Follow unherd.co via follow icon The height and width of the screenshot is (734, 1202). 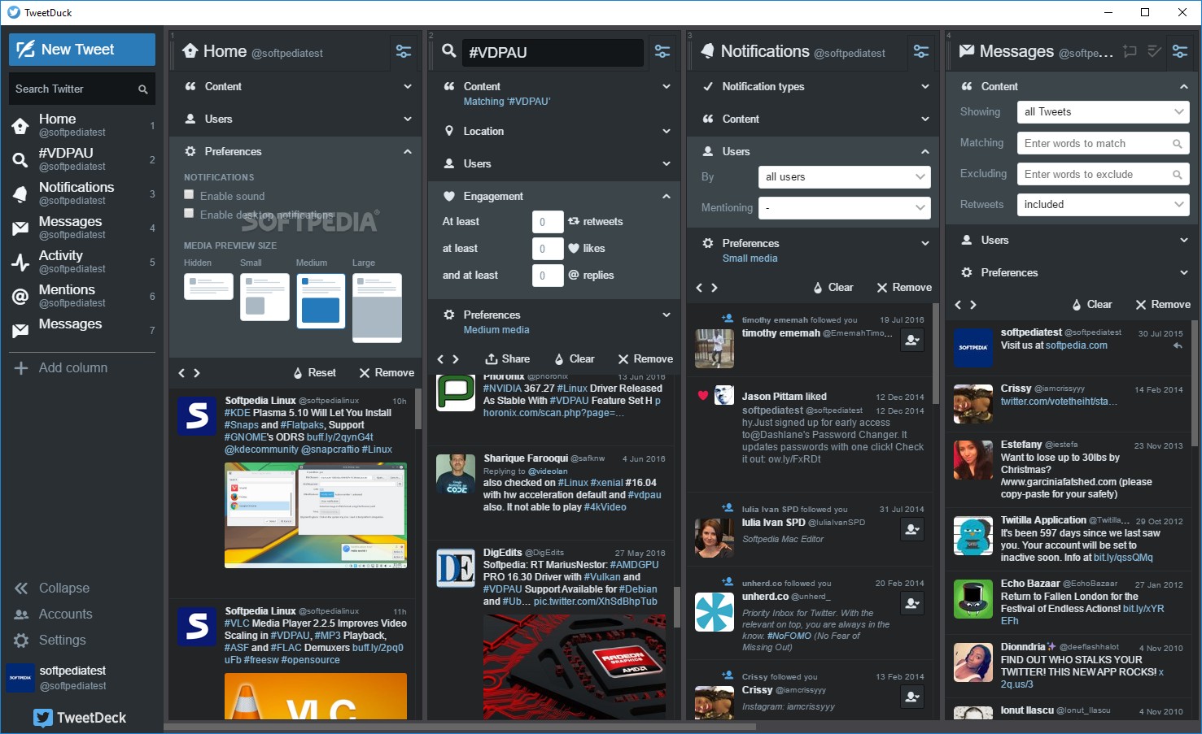point(912,603)
